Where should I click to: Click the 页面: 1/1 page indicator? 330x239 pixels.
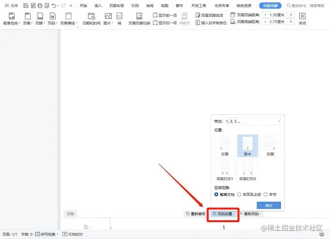pos(10,234)
